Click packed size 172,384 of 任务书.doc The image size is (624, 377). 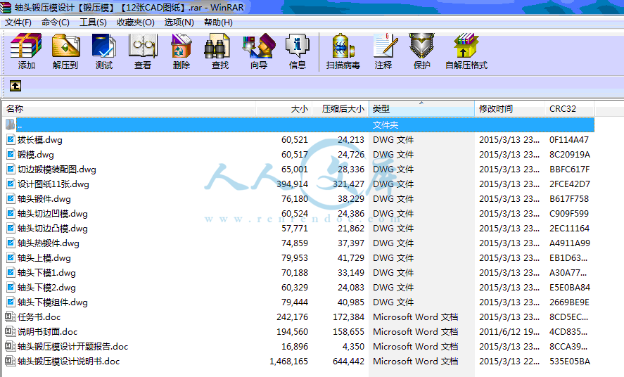[349, 317]
